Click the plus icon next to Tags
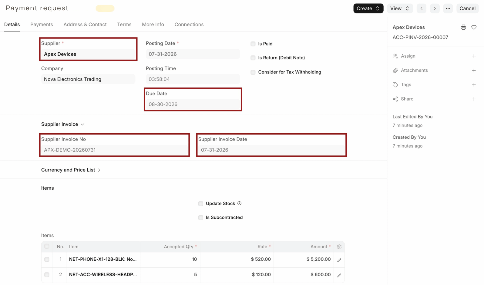This screenshot has width=484, height=285. point(474,85)
